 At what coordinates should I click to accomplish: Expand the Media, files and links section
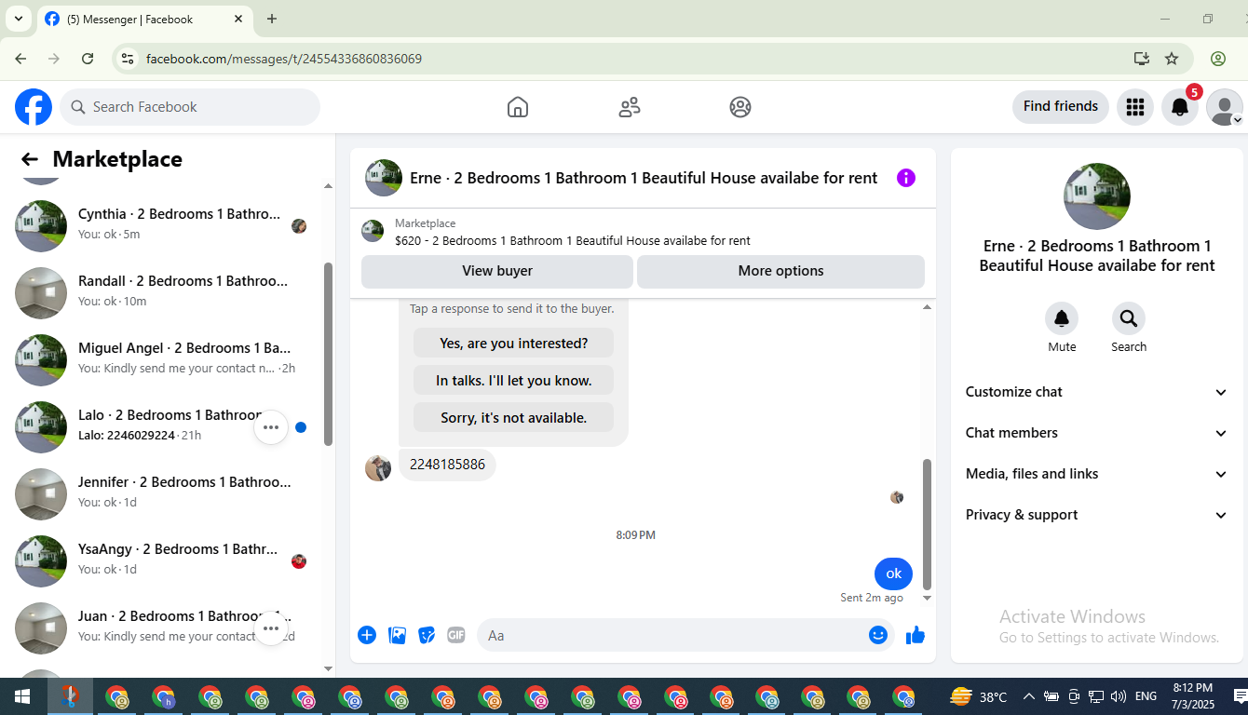[x=1097, y=474]
